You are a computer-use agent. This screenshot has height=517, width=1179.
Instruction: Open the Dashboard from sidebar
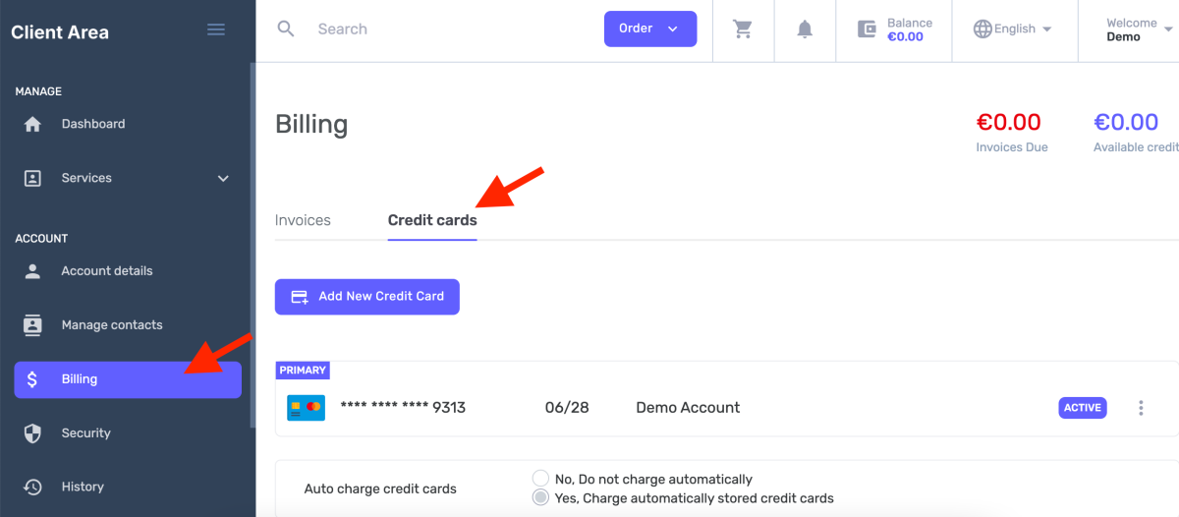point(92,124)
